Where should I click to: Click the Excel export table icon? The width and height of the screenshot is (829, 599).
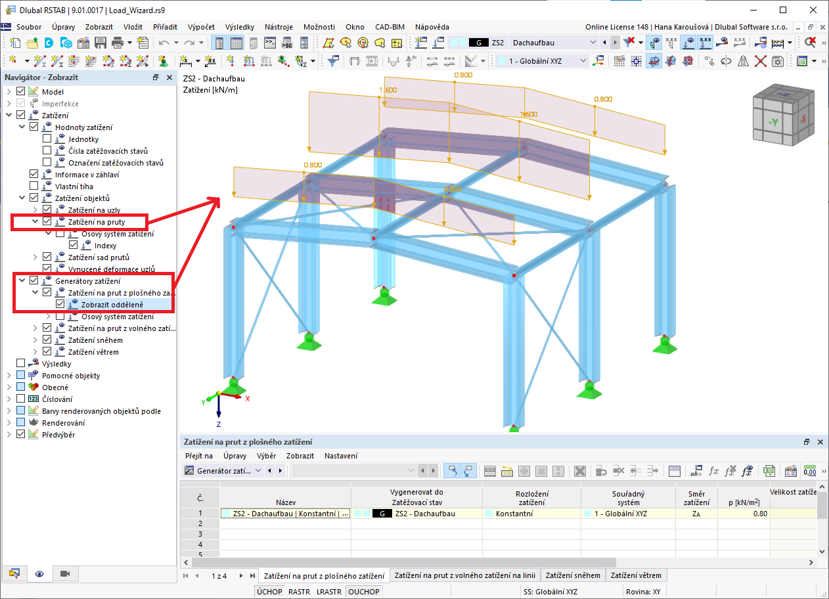point(769,471)
